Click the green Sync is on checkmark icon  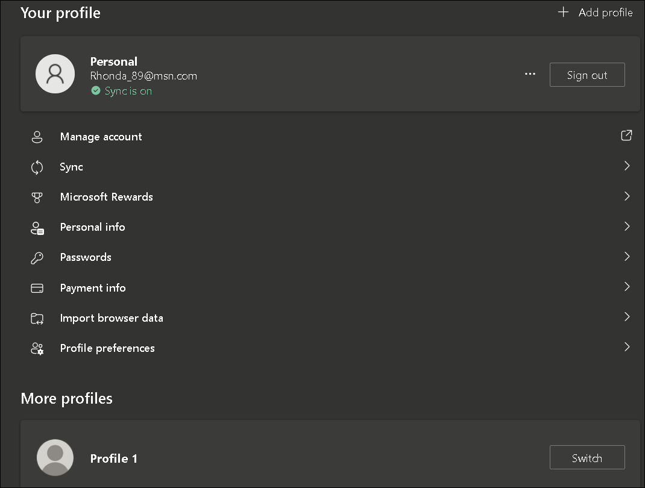coord(96,90)
